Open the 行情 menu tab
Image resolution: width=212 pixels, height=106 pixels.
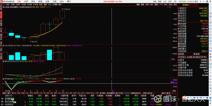[19, 1]
